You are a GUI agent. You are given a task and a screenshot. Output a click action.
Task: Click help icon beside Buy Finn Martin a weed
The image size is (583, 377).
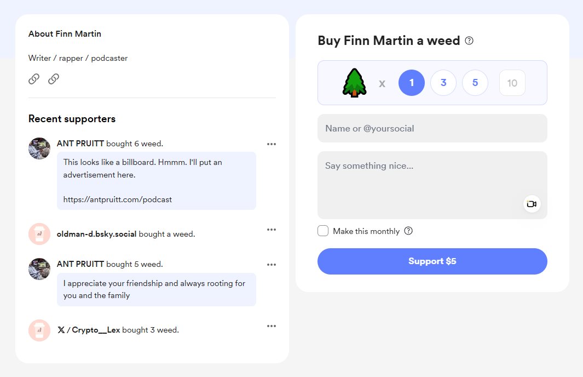click(x=469, y=41)
